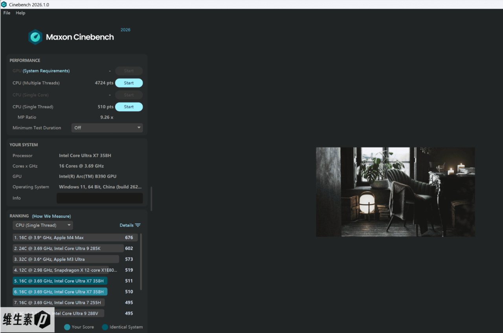Click the Processor value Intel Core Ultra X7 358H
The width and height of the screenshot is (503, 333).
[85, 156]
